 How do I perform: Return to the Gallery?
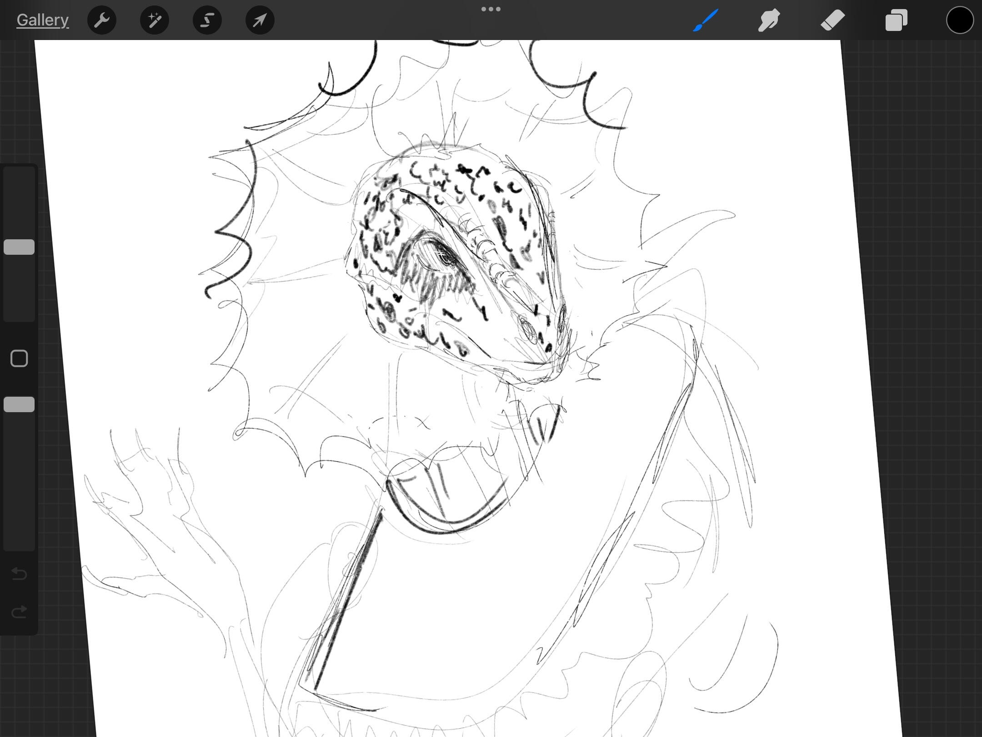43,20
